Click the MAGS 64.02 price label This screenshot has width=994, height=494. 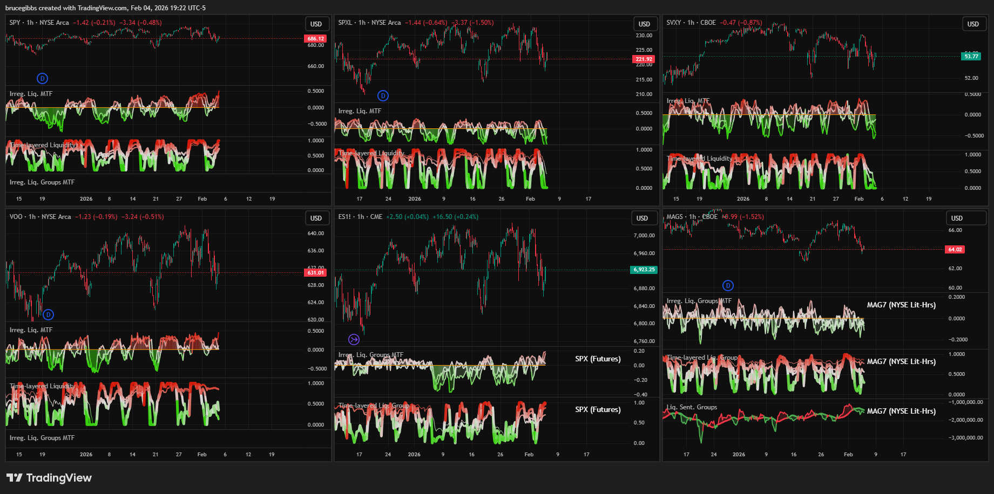point(955,250)
